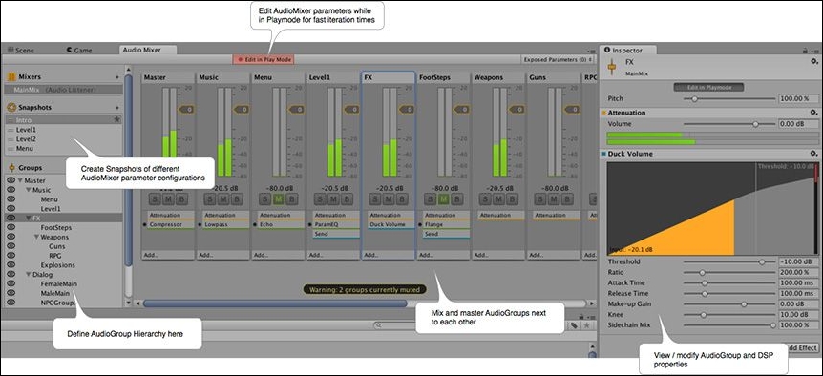
Task: Add a new snapshot with the plus icon
Action: 117,107
